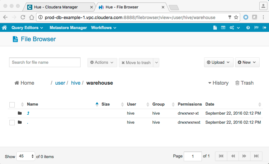269x164 pixels.
Task: Open Metastore Manager from the navbar
Action: pos(68,28)
